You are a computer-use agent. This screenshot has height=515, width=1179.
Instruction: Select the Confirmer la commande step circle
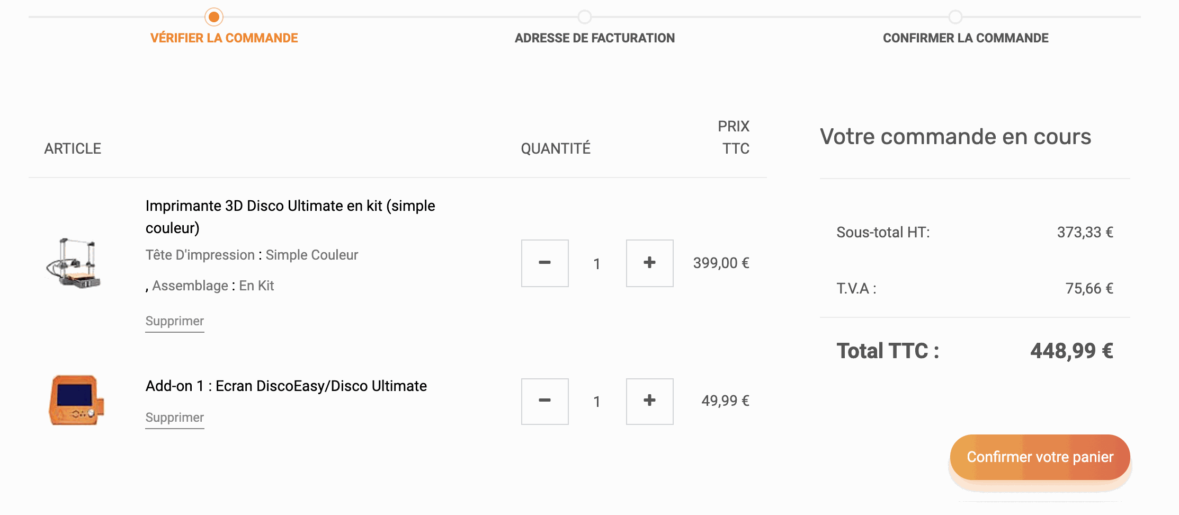[955, 17]
